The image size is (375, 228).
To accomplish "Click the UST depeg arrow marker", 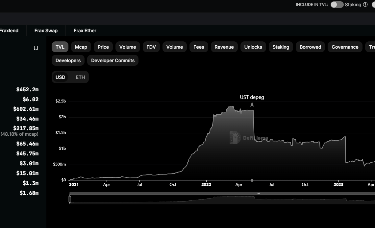I will click(252, 104).
